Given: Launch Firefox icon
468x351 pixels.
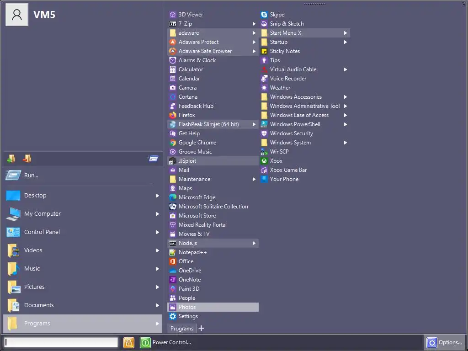Looking at the screenshot, I should 172,115.
